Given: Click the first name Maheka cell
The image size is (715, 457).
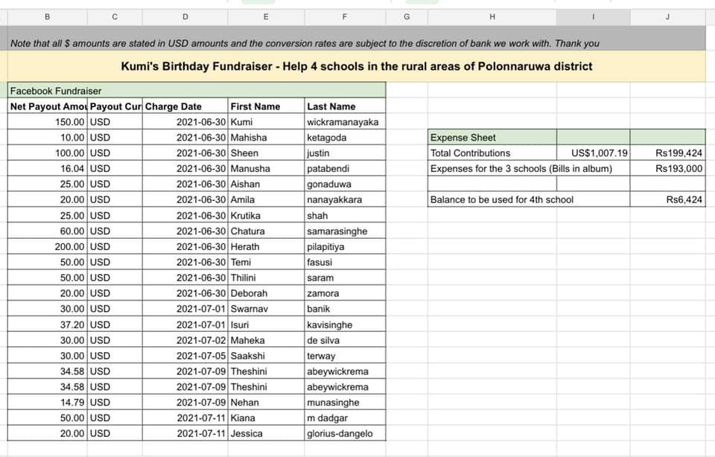Looking at the screenshot, I should (x=267, y=340).
